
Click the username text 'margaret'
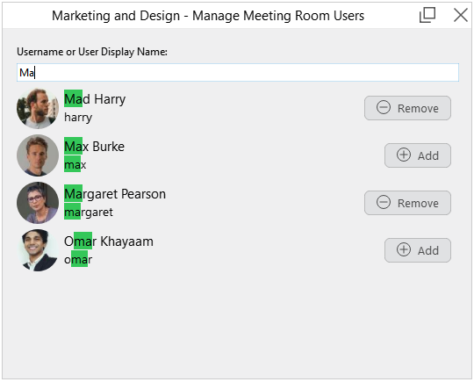pyautogui.click(x=89, y=212)
